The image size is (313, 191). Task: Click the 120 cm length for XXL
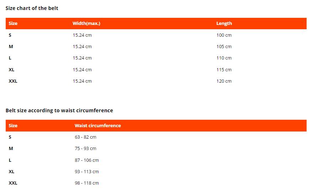pyautogui.click(x=224, y=81)
